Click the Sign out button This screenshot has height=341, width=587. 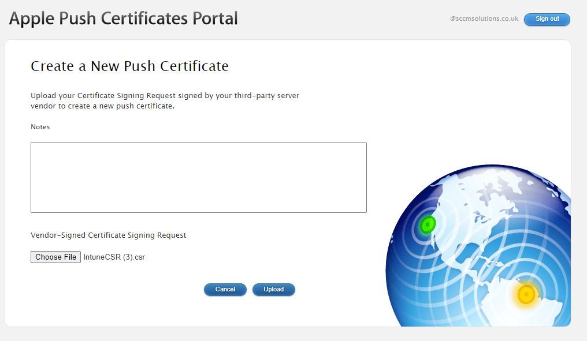click(547, 19)
